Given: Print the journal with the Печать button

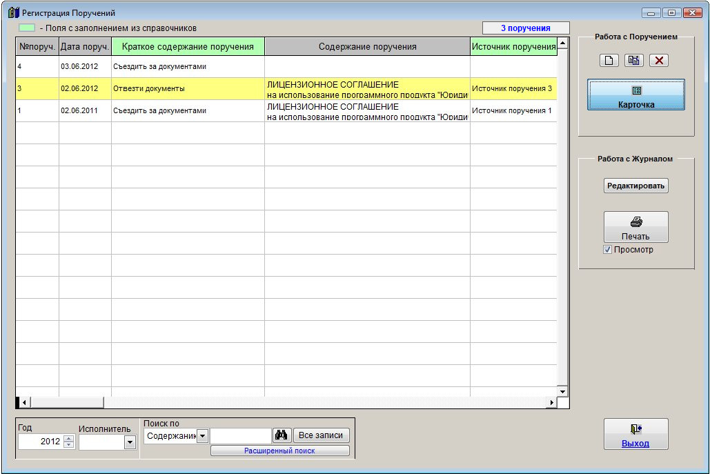Looking at the screenshot, I should (x=635, y=227).
